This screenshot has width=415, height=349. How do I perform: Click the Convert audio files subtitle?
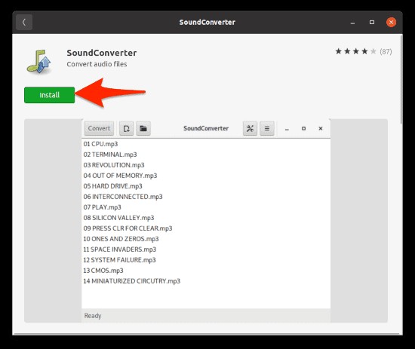[97, 64]
